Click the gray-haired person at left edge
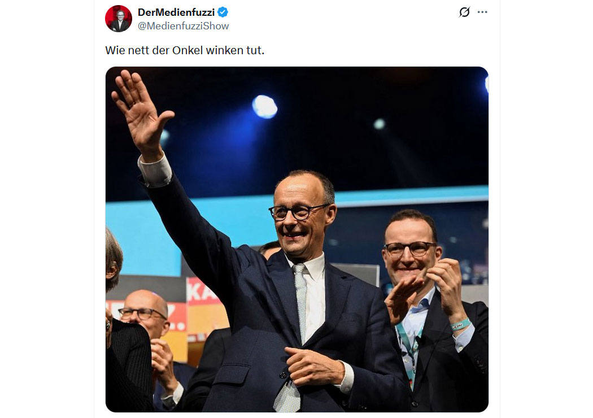The height and width of the screenshot is (418, 593). pos(114,261)
